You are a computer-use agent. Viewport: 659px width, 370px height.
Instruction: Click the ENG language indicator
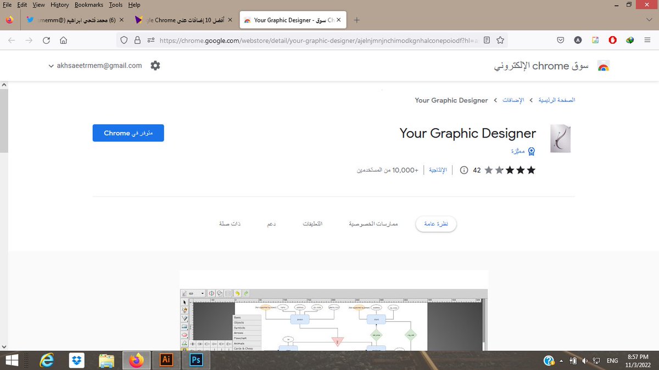click(x=612, y=361)
